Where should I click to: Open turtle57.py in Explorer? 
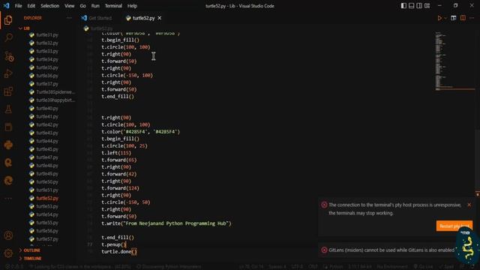click(x=46, y=239)
